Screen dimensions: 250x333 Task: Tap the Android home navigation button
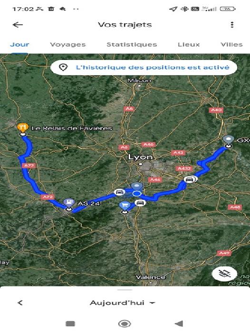click(x=125, y=324)
